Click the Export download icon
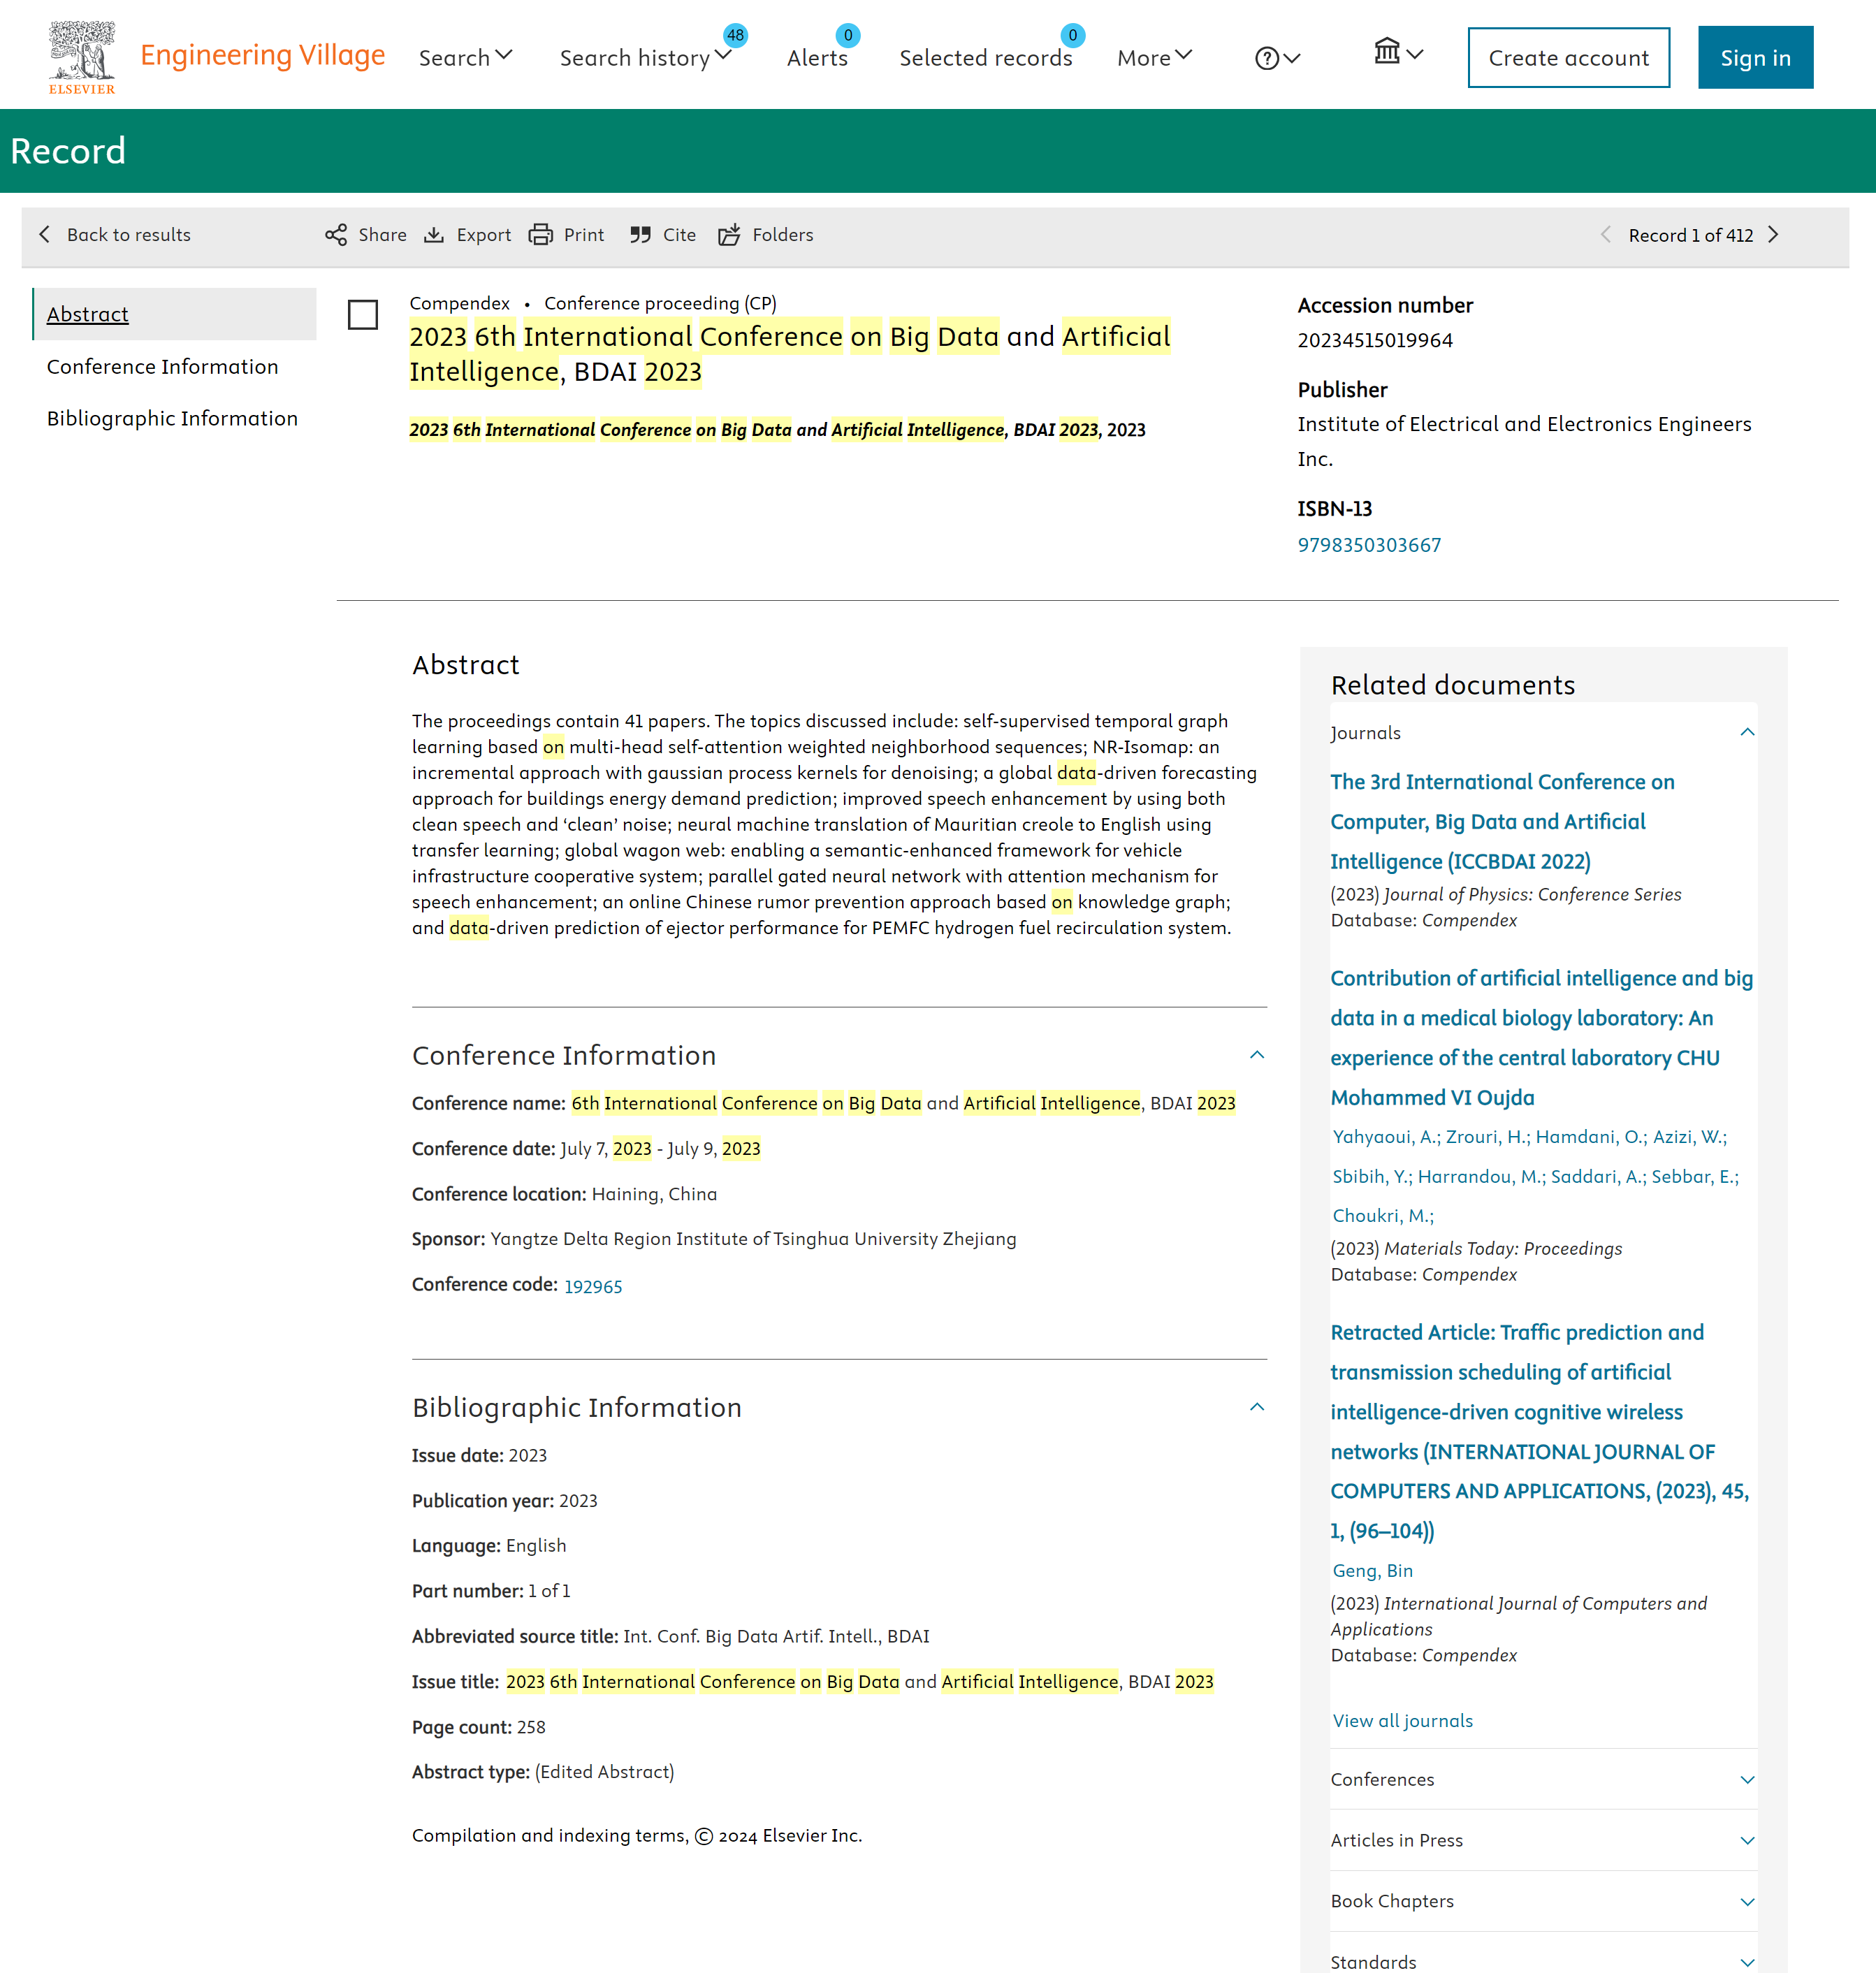The image size is (1876, 1973). click(434, 235)
